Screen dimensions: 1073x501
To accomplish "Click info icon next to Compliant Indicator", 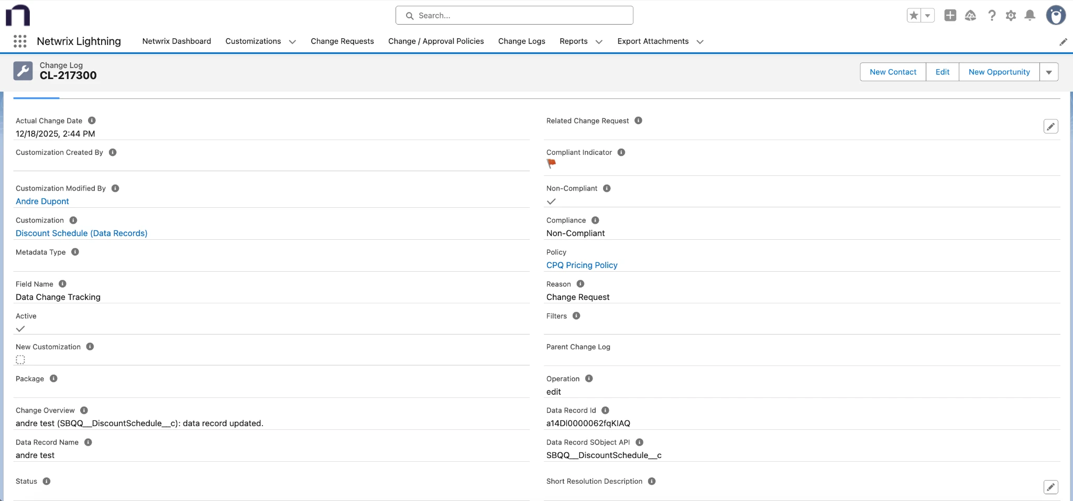I will [x=621, y=152].
